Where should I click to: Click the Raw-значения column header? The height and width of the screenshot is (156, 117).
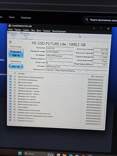tap(97, 77)
